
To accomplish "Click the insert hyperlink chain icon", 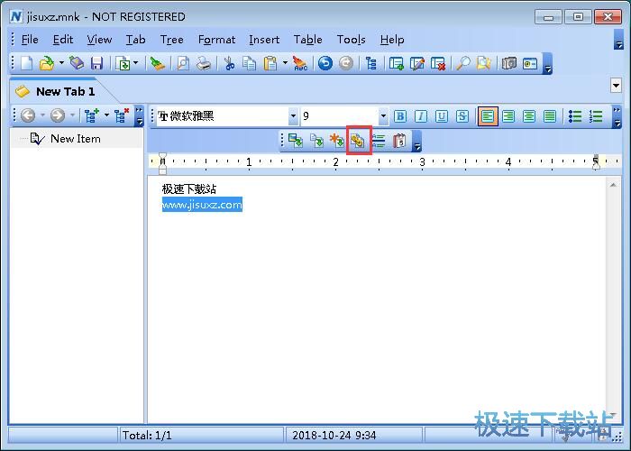I will (358, 141).
